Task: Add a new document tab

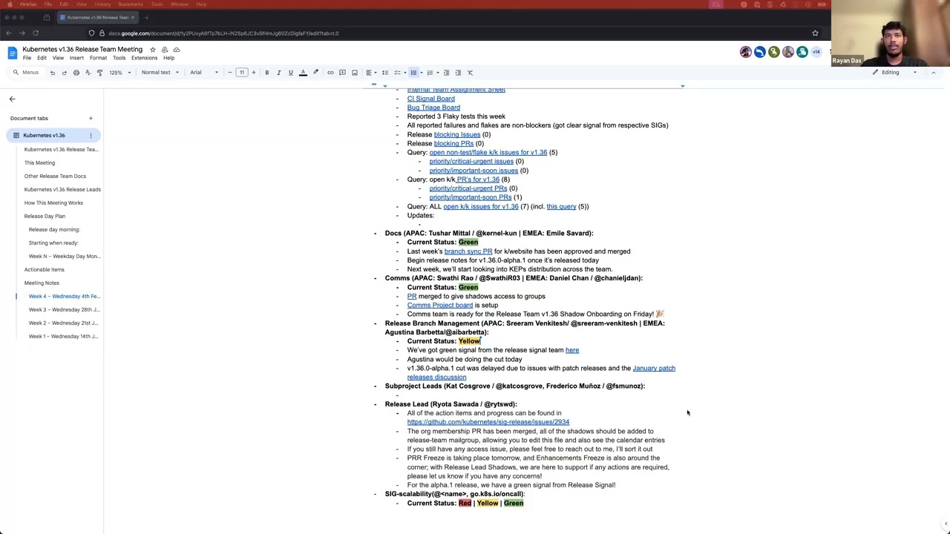Action: point(91,118)
